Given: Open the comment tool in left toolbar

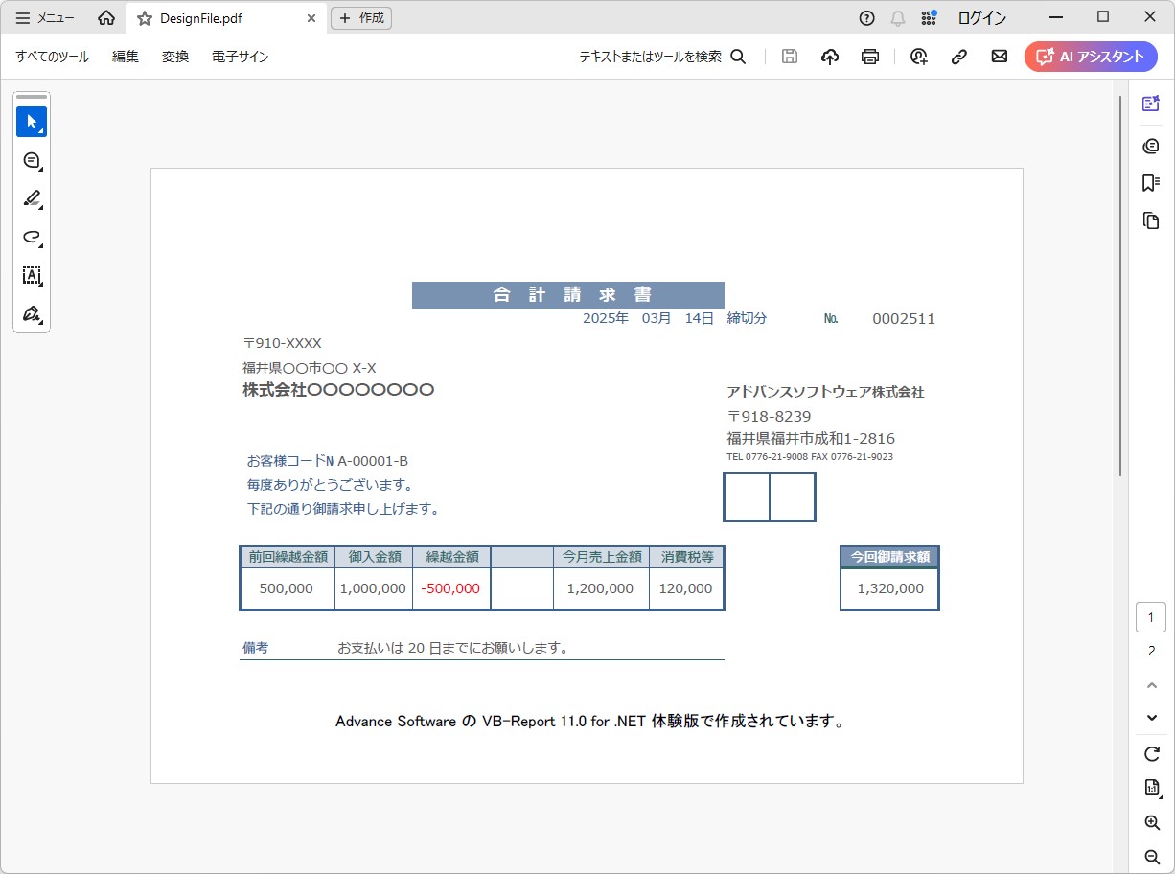Looking at the screenshot, I should (x=32, y=160).
